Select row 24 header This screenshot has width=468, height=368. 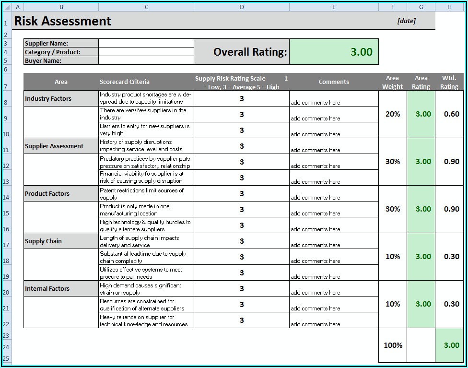(x=6, y=347)
